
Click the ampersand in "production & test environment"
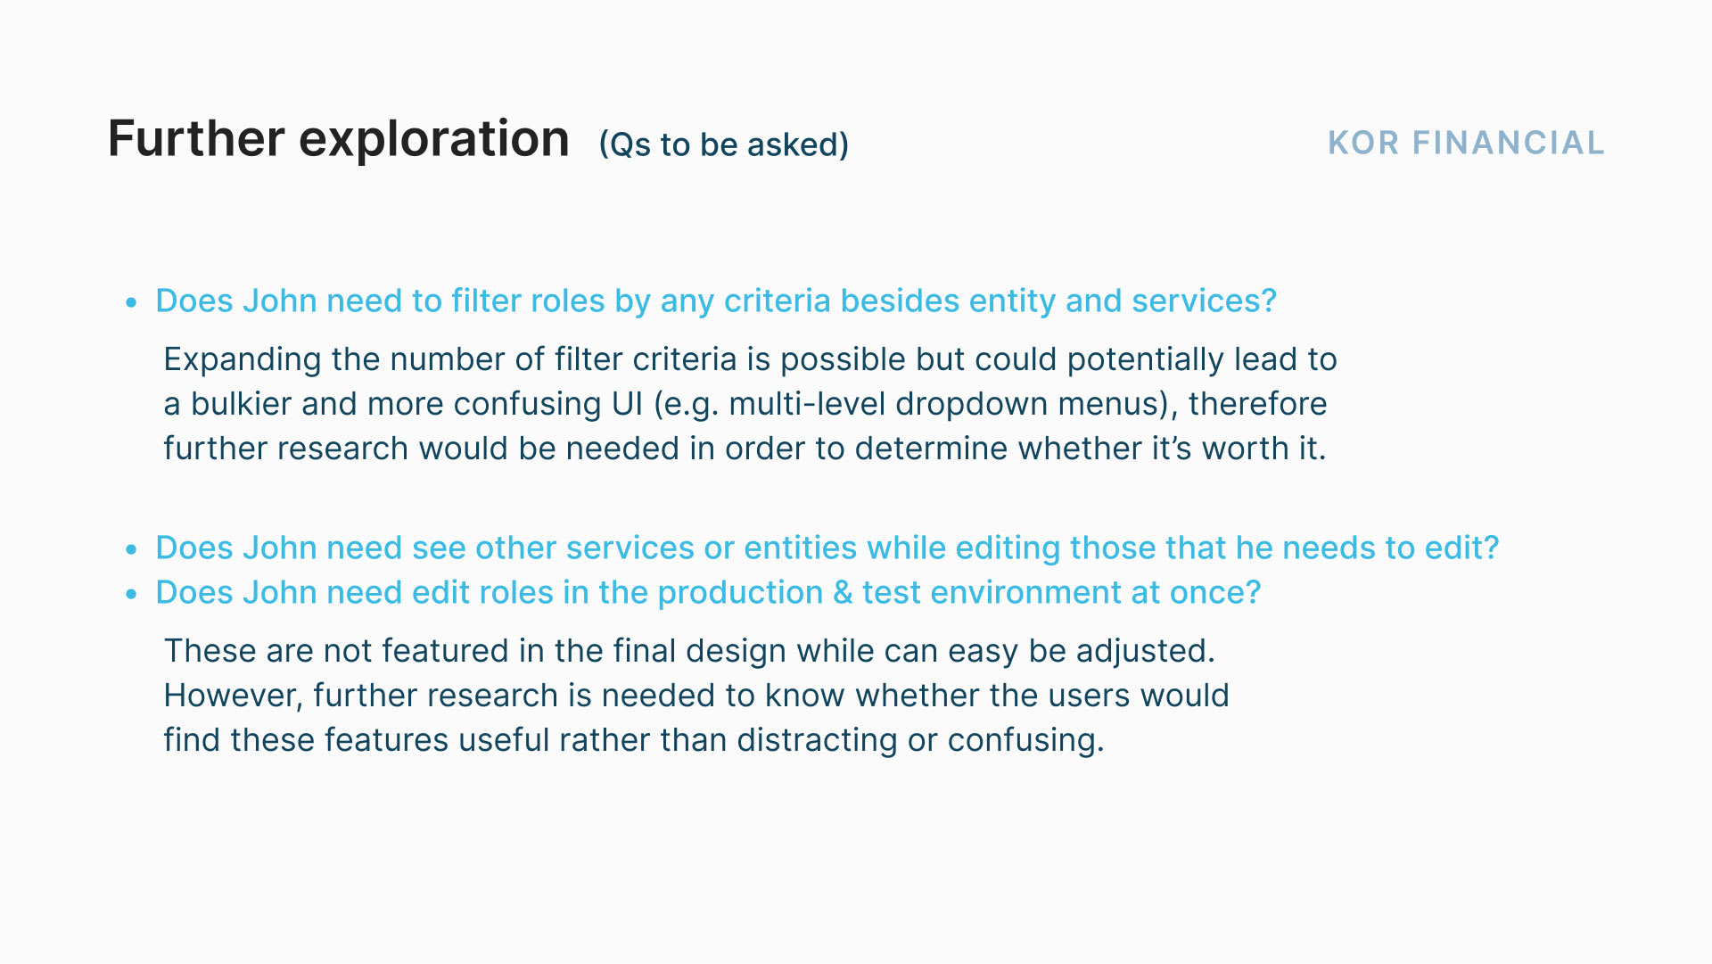843,593
